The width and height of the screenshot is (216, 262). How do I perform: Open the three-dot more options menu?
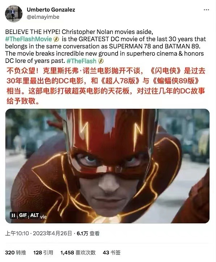(206, 10)
